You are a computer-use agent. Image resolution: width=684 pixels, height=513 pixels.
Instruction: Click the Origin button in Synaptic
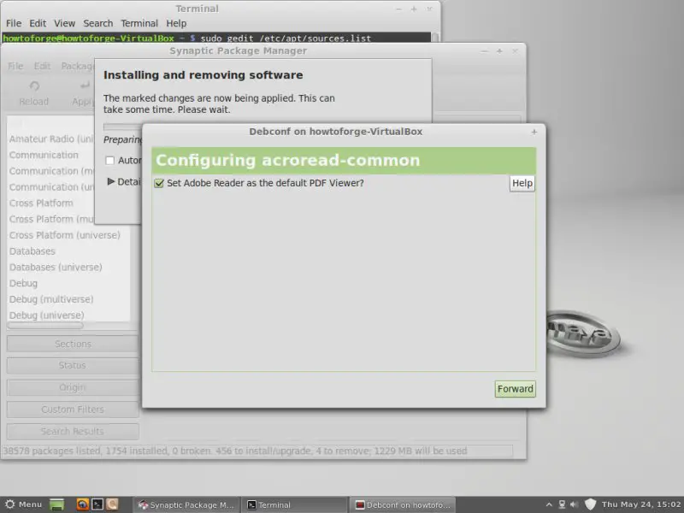(73, 387)
